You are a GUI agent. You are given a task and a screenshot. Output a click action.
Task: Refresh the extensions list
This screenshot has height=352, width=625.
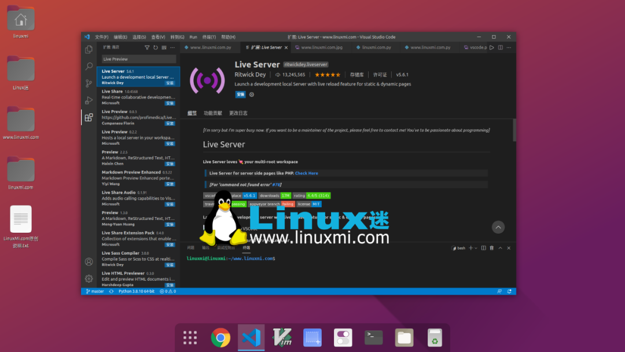pyautogui.click(x=155, y=47)
